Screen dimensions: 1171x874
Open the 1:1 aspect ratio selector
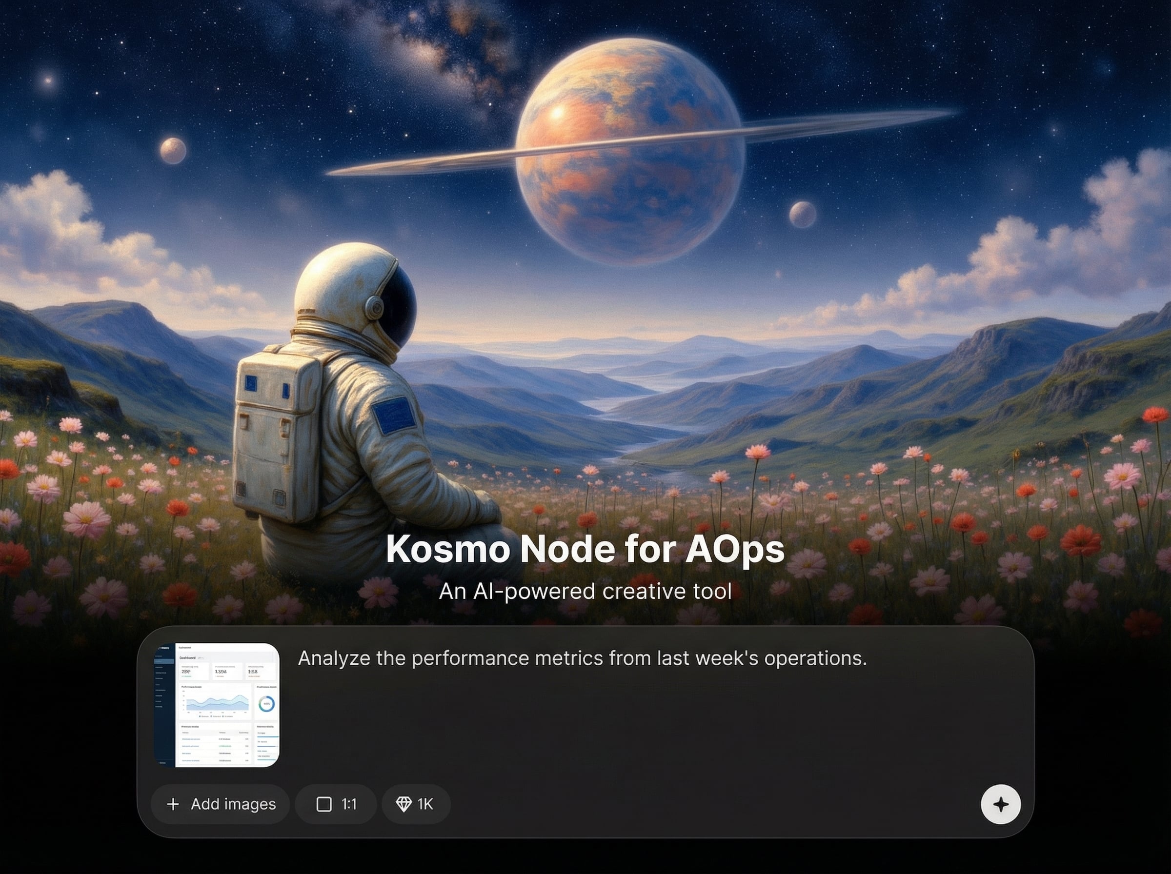(336, 804)
